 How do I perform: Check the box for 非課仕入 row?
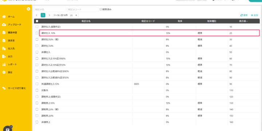point(37,52)
